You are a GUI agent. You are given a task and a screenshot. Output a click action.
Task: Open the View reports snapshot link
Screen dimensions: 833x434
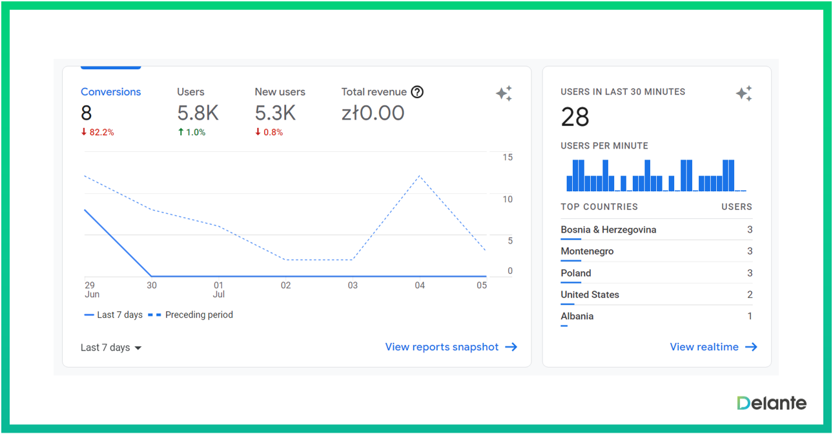pos(442,347)
